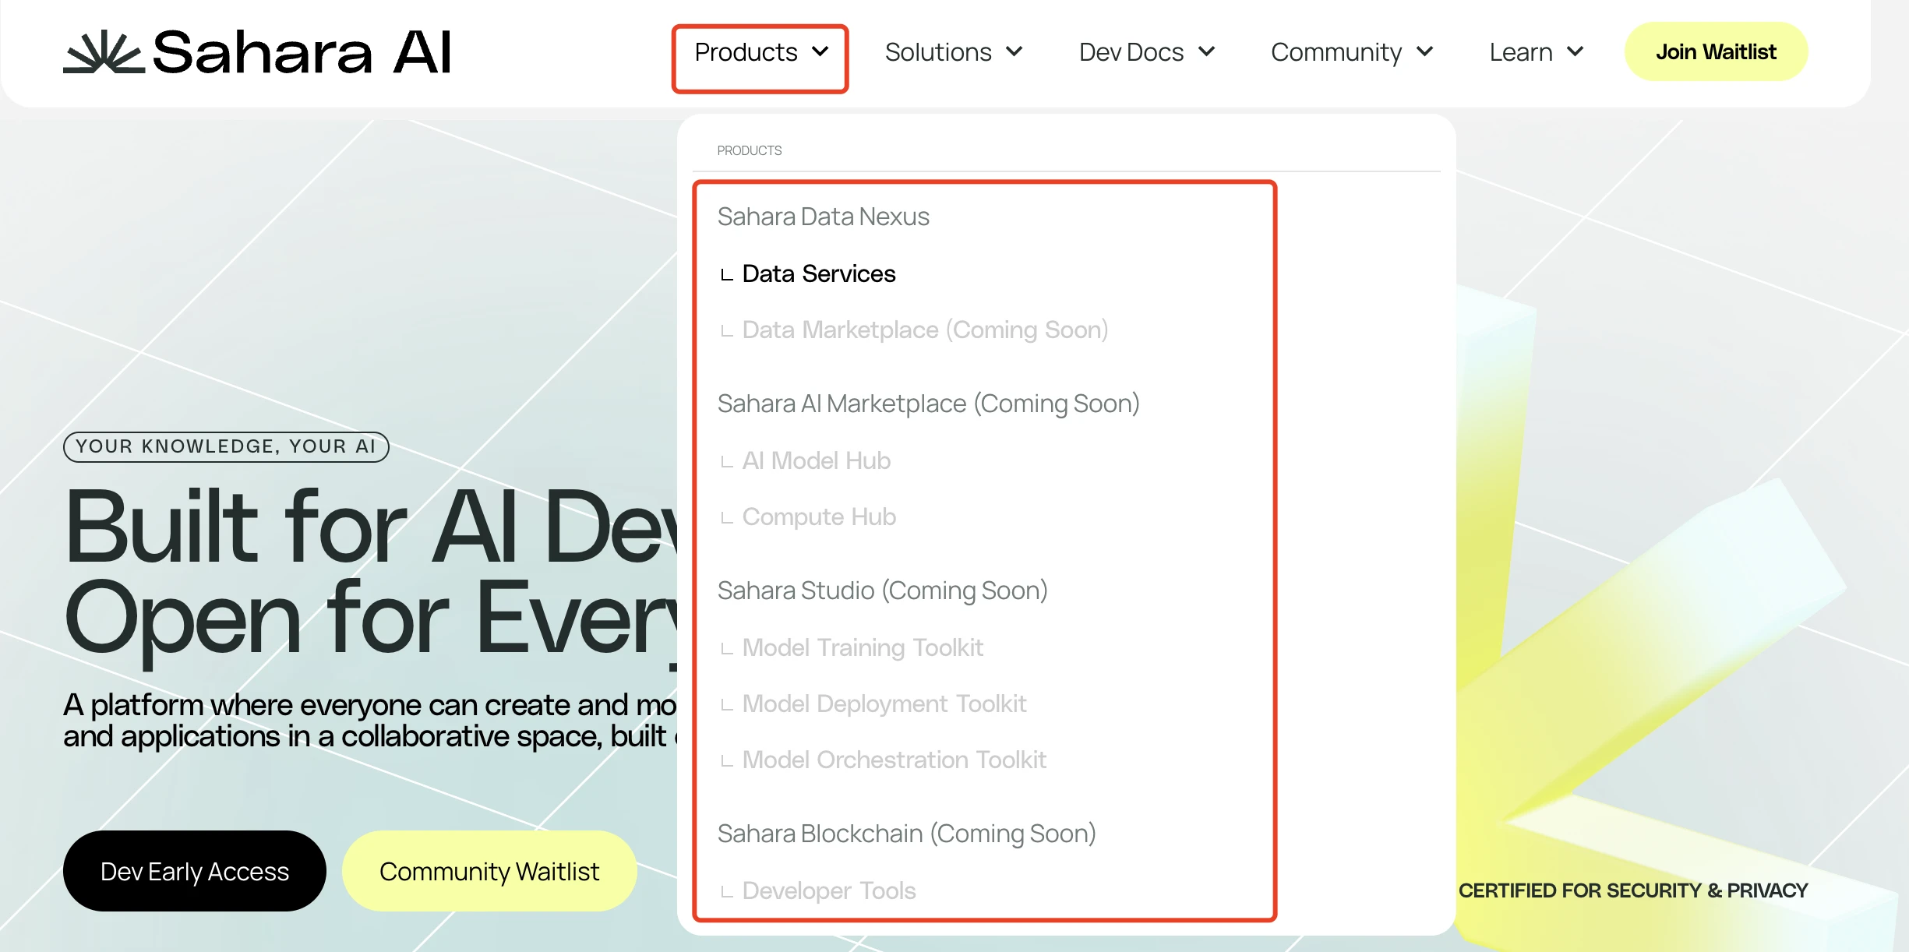Click the Community Waitlist button
1909x952 pixels.
pos(489,871)
